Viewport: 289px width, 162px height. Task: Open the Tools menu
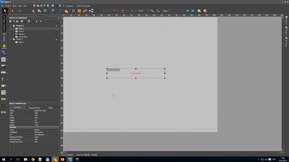pyautogui.click(x=14, y=6)
